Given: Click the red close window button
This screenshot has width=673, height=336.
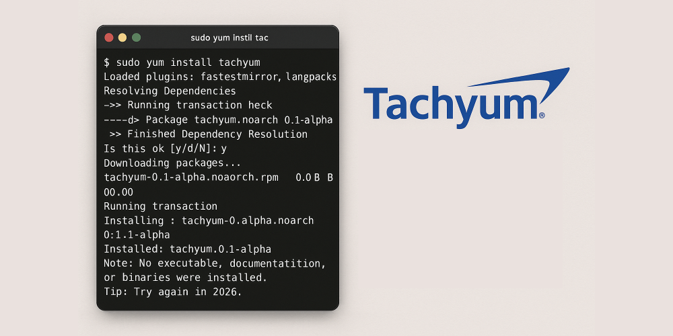Looking at the screenshot, I should coord(108,38).
